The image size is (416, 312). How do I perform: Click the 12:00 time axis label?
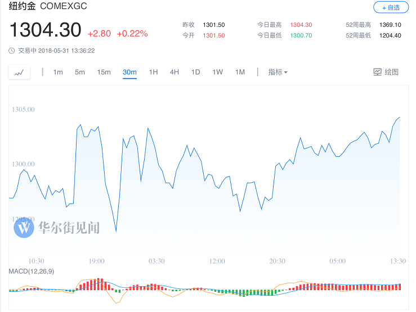(x=217, y=261)
